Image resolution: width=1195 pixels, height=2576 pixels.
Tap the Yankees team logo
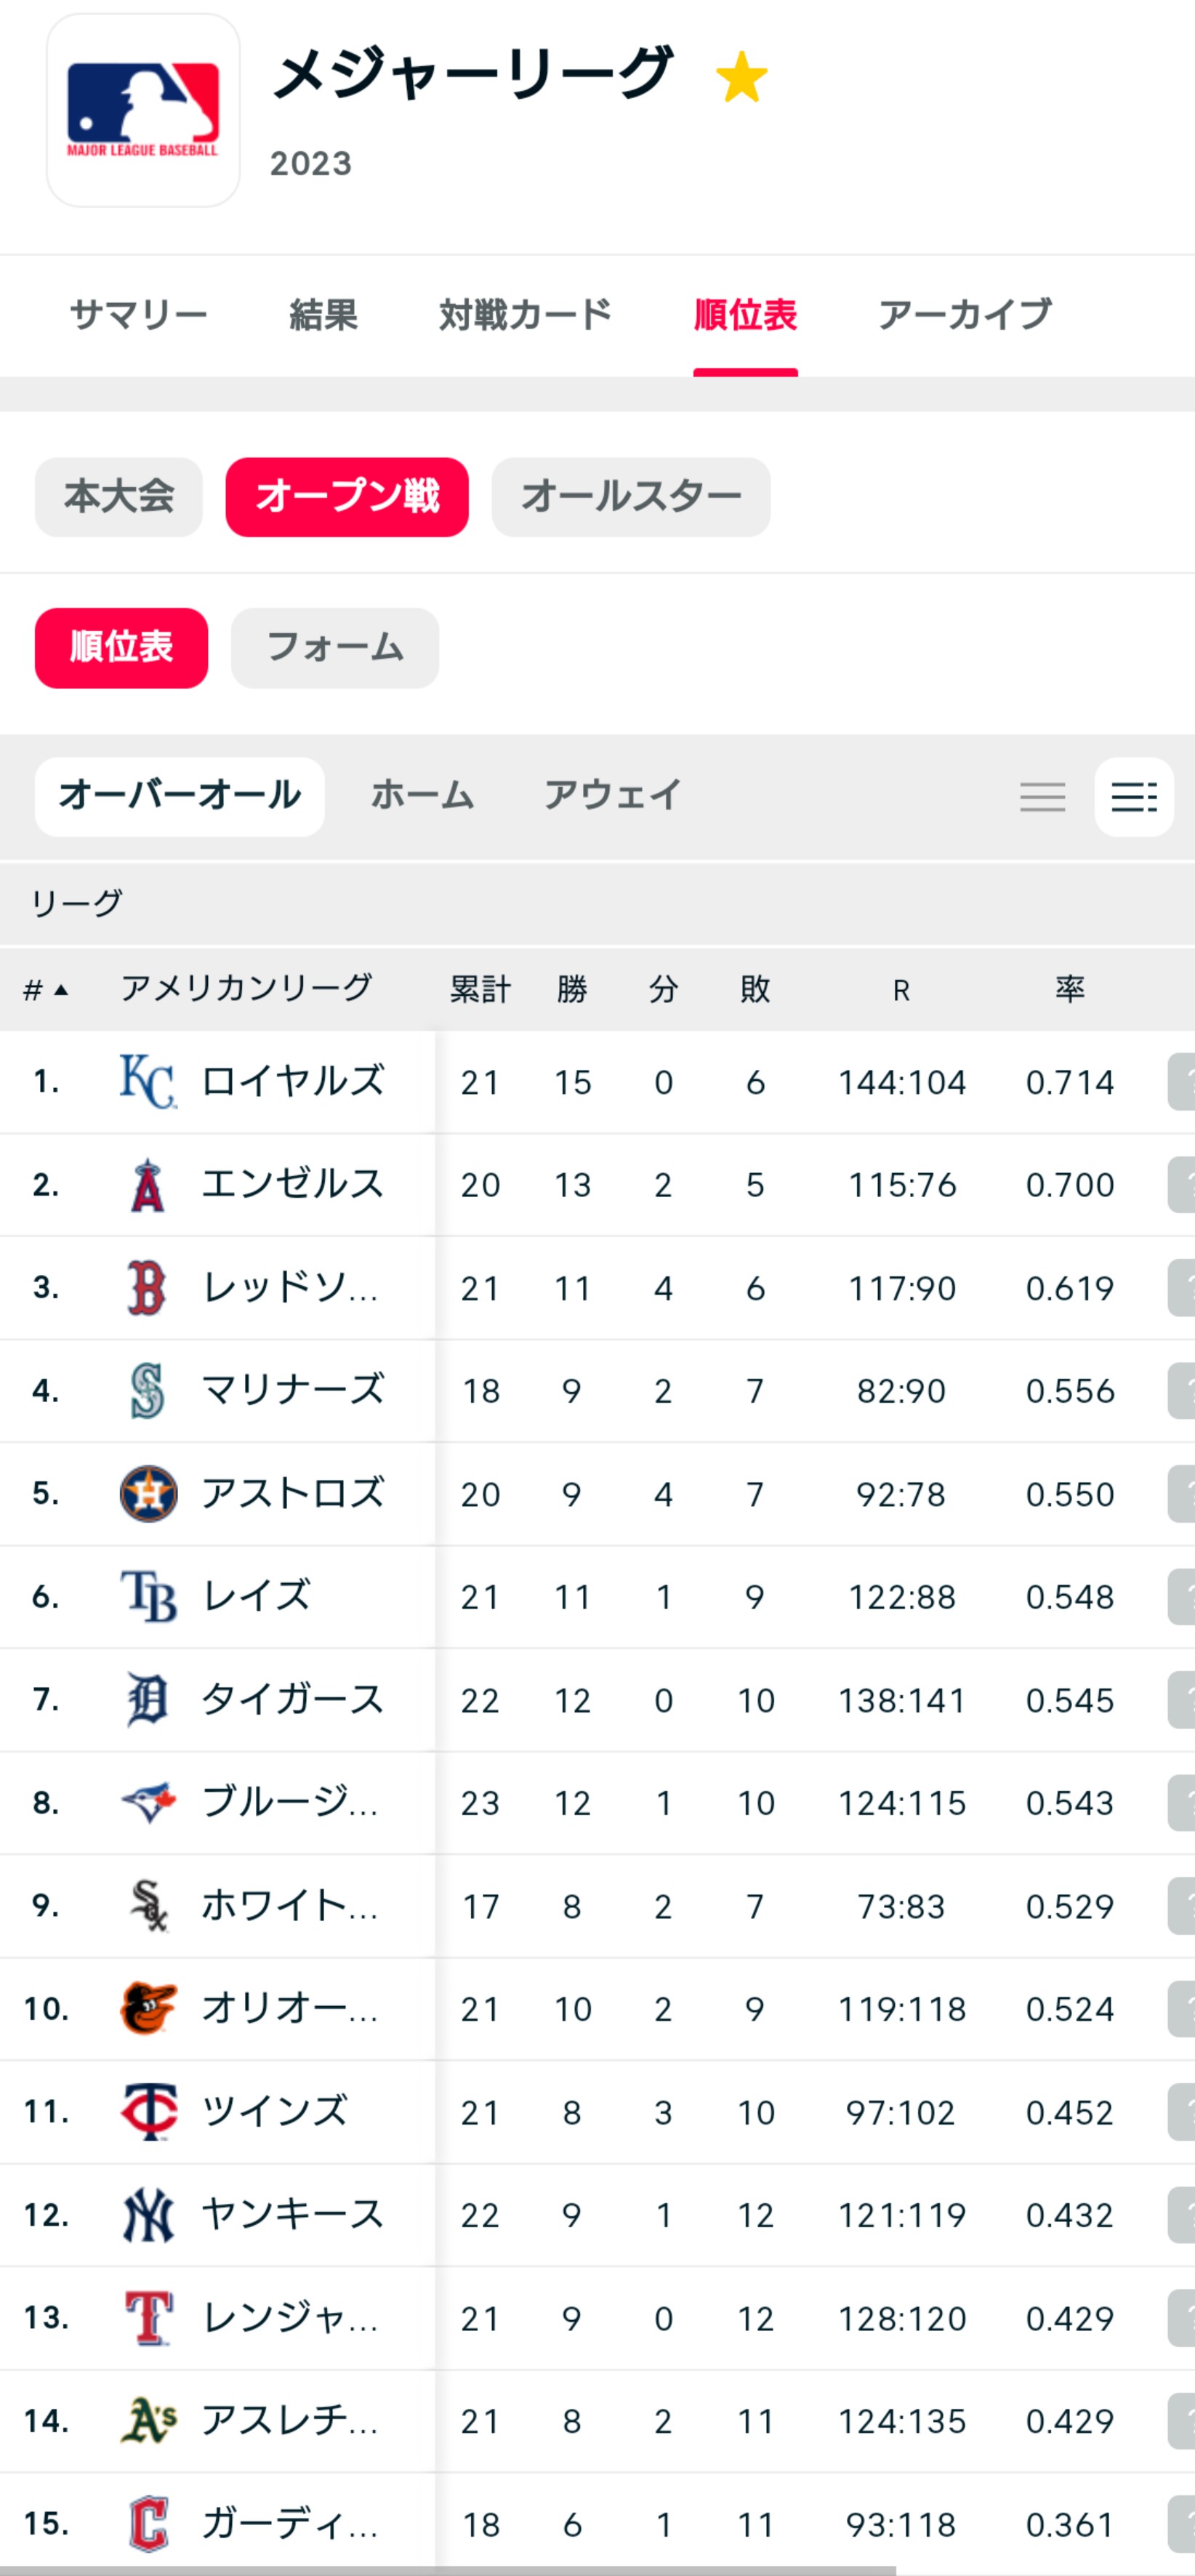pos(148,2215)
